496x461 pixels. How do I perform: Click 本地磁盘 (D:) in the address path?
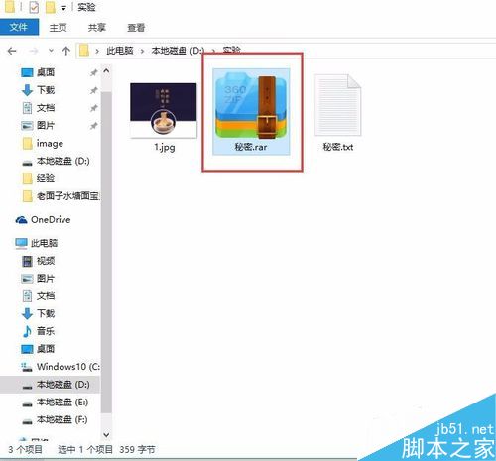pyautogui.click(x=178, y=51)
